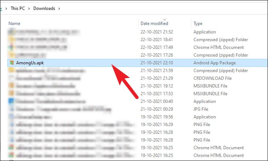
Task: Select the AmongUs.apk file icon
Action: (x=12, y=63)
